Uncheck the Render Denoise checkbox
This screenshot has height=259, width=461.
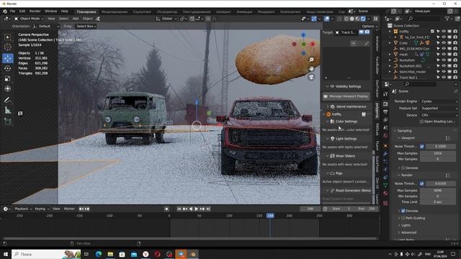403,211
